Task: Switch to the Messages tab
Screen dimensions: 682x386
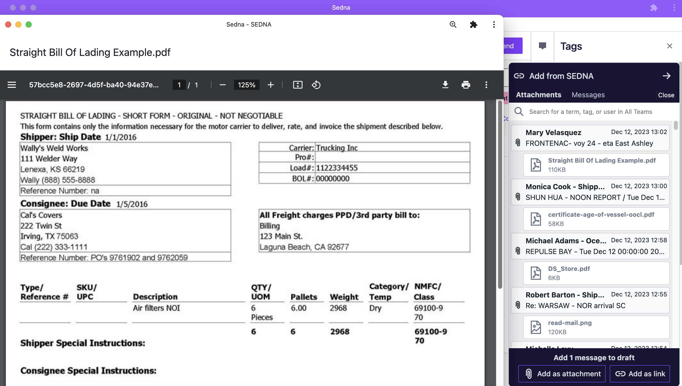Action: tap(588, 95)
